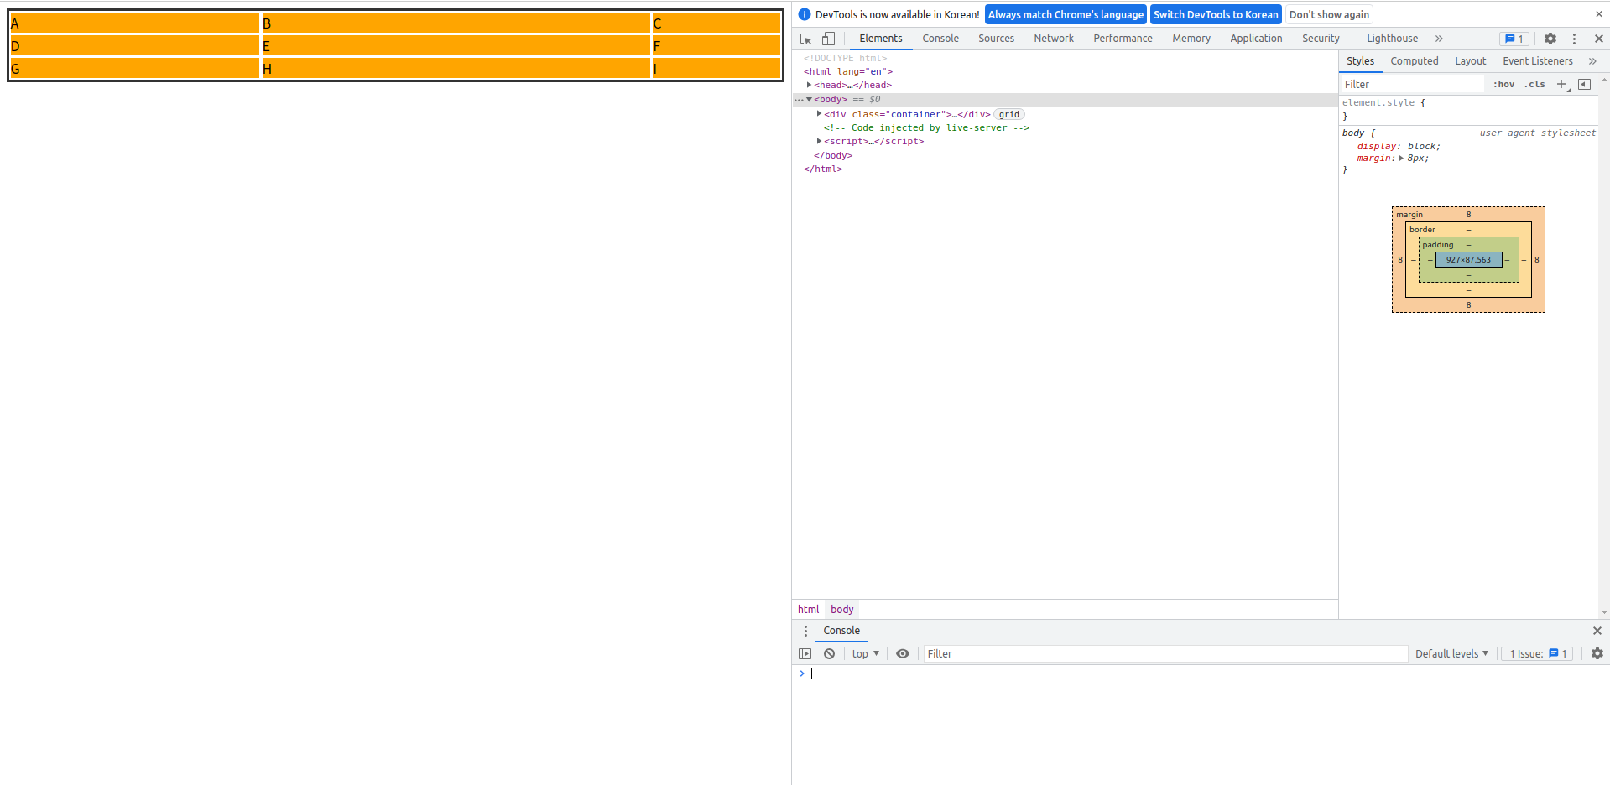Click Don't show again button
This screenshot has height=785, width=1610.
pyautogui.click(x=1329, y=14)
